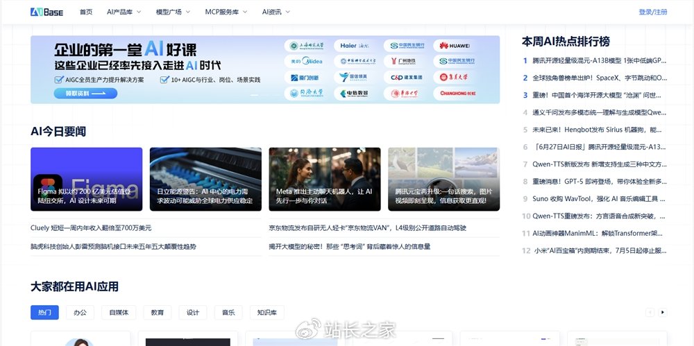
Task: Expand the AI产品库 dropdown chevron
Action: [x=139, y=12]
